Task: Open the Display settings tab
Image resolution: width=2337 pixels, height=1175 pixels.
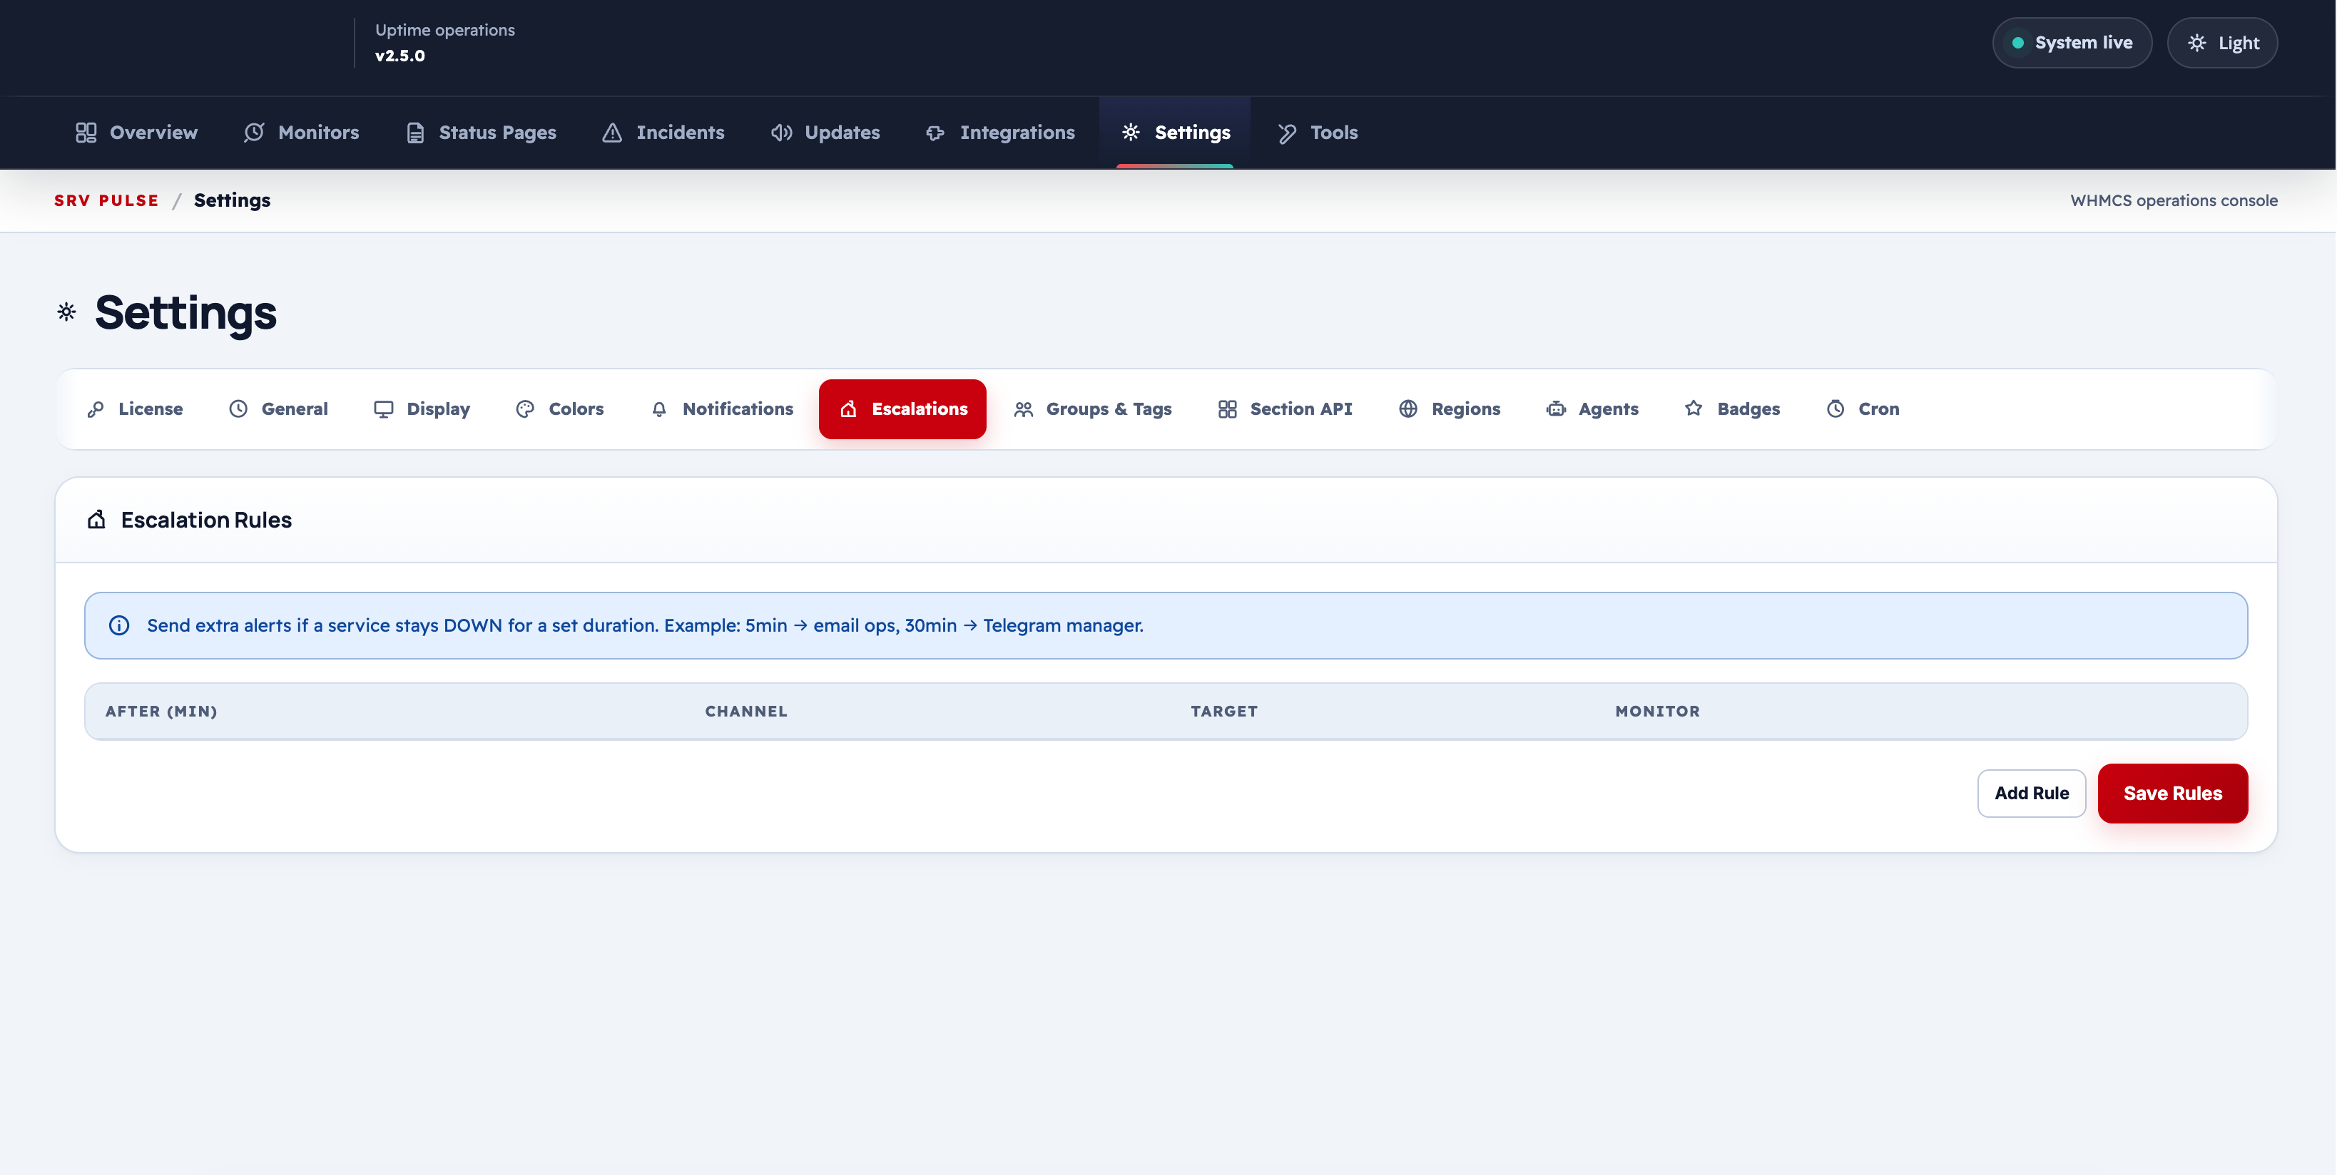Action: tap(423, 409)
